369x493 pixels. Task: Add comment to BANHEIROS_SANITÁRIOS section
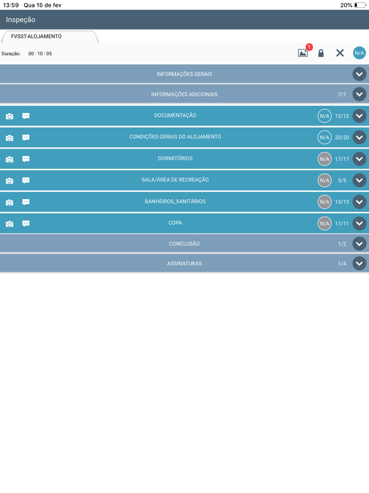pos(26,202)
